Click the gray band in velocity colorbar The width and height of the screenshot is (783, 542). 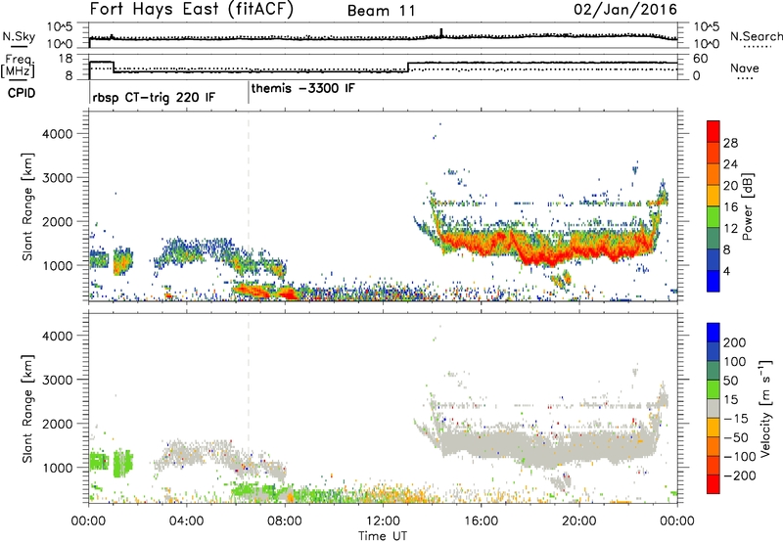coord(714,409)
